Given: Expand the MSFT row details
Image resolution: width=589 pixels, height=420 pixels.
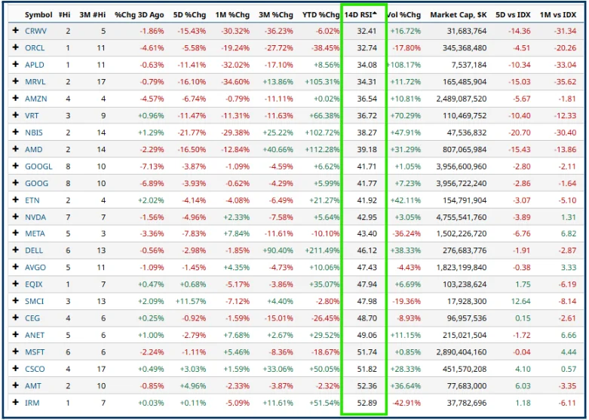Looking at the screenshot, I should (x=15, y=352).
